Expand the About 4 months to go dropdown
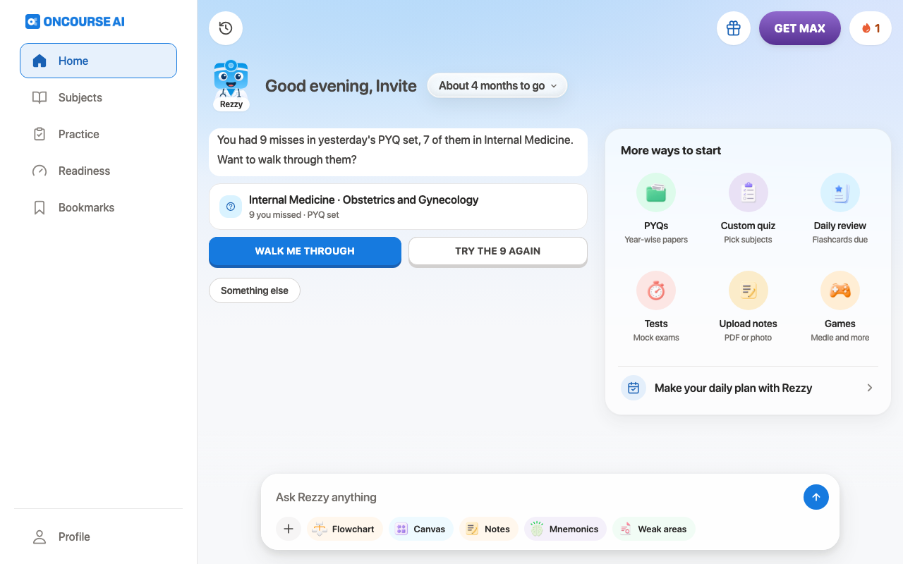The image size is (903, 564). tap(497, 85)
